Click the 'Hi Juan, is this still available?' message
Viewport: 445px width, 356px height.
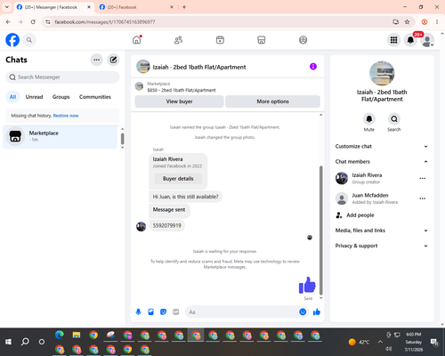click(x=185, y=197)
